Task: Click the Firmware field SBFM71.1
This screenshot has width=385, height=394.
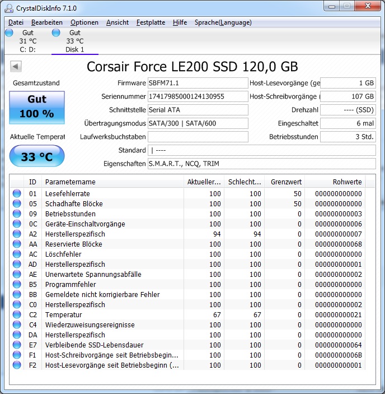Action: point(198,83)
